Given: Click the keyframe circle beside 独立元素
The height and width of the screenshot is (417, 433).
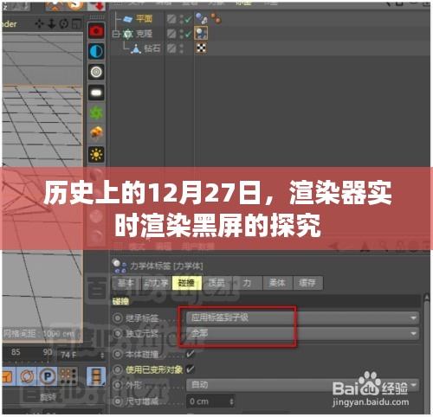Looking at the screenshot, I should (x=118, y=334).
